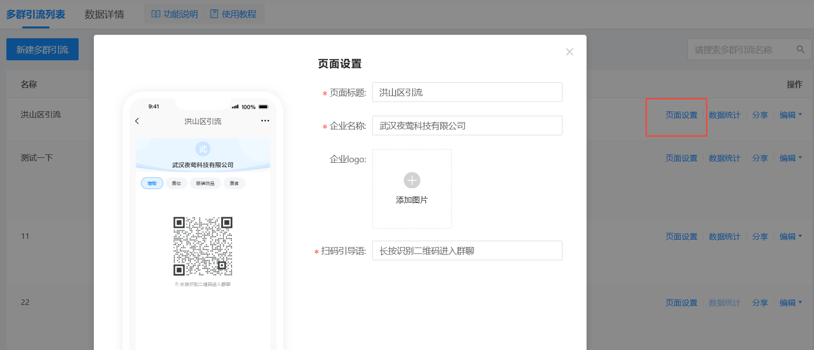Click 分享 for row 11
Viewport: 814px width, 350px height.
(760, 237)
